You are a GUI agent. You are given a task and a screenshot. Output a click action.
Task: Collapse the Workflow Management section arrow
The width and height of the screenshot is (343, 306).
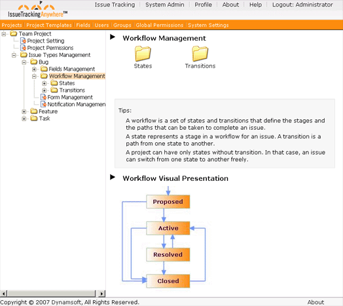[x=113, y=37]
